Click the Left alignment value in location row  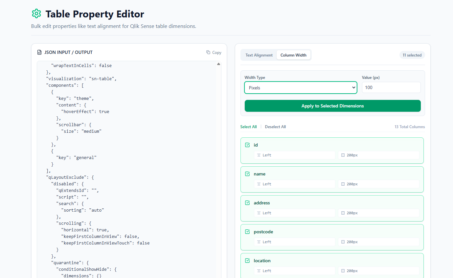(267, 271)
